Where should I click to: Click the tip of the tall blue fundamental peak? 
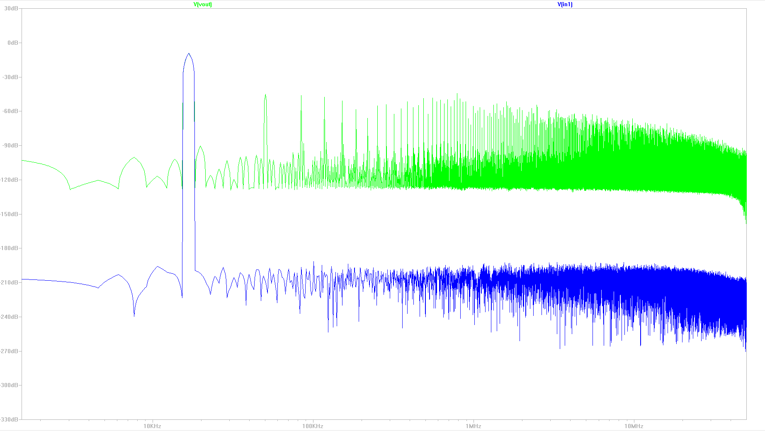click(189, 53)
